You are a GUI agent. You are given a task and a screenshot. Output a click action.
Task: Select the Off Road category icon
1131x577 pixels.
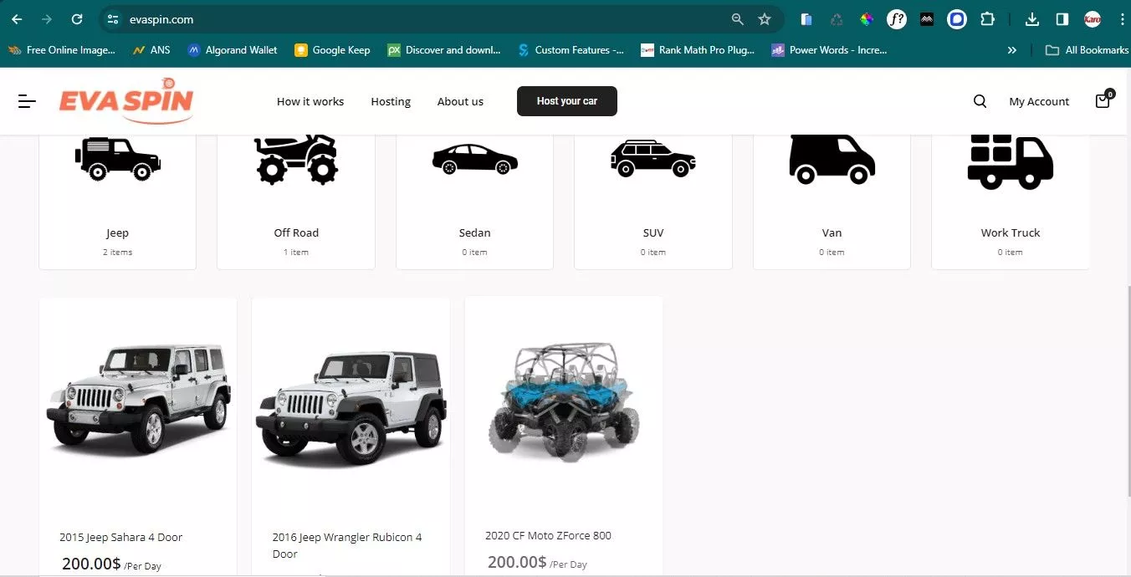(x=296, y=159)
